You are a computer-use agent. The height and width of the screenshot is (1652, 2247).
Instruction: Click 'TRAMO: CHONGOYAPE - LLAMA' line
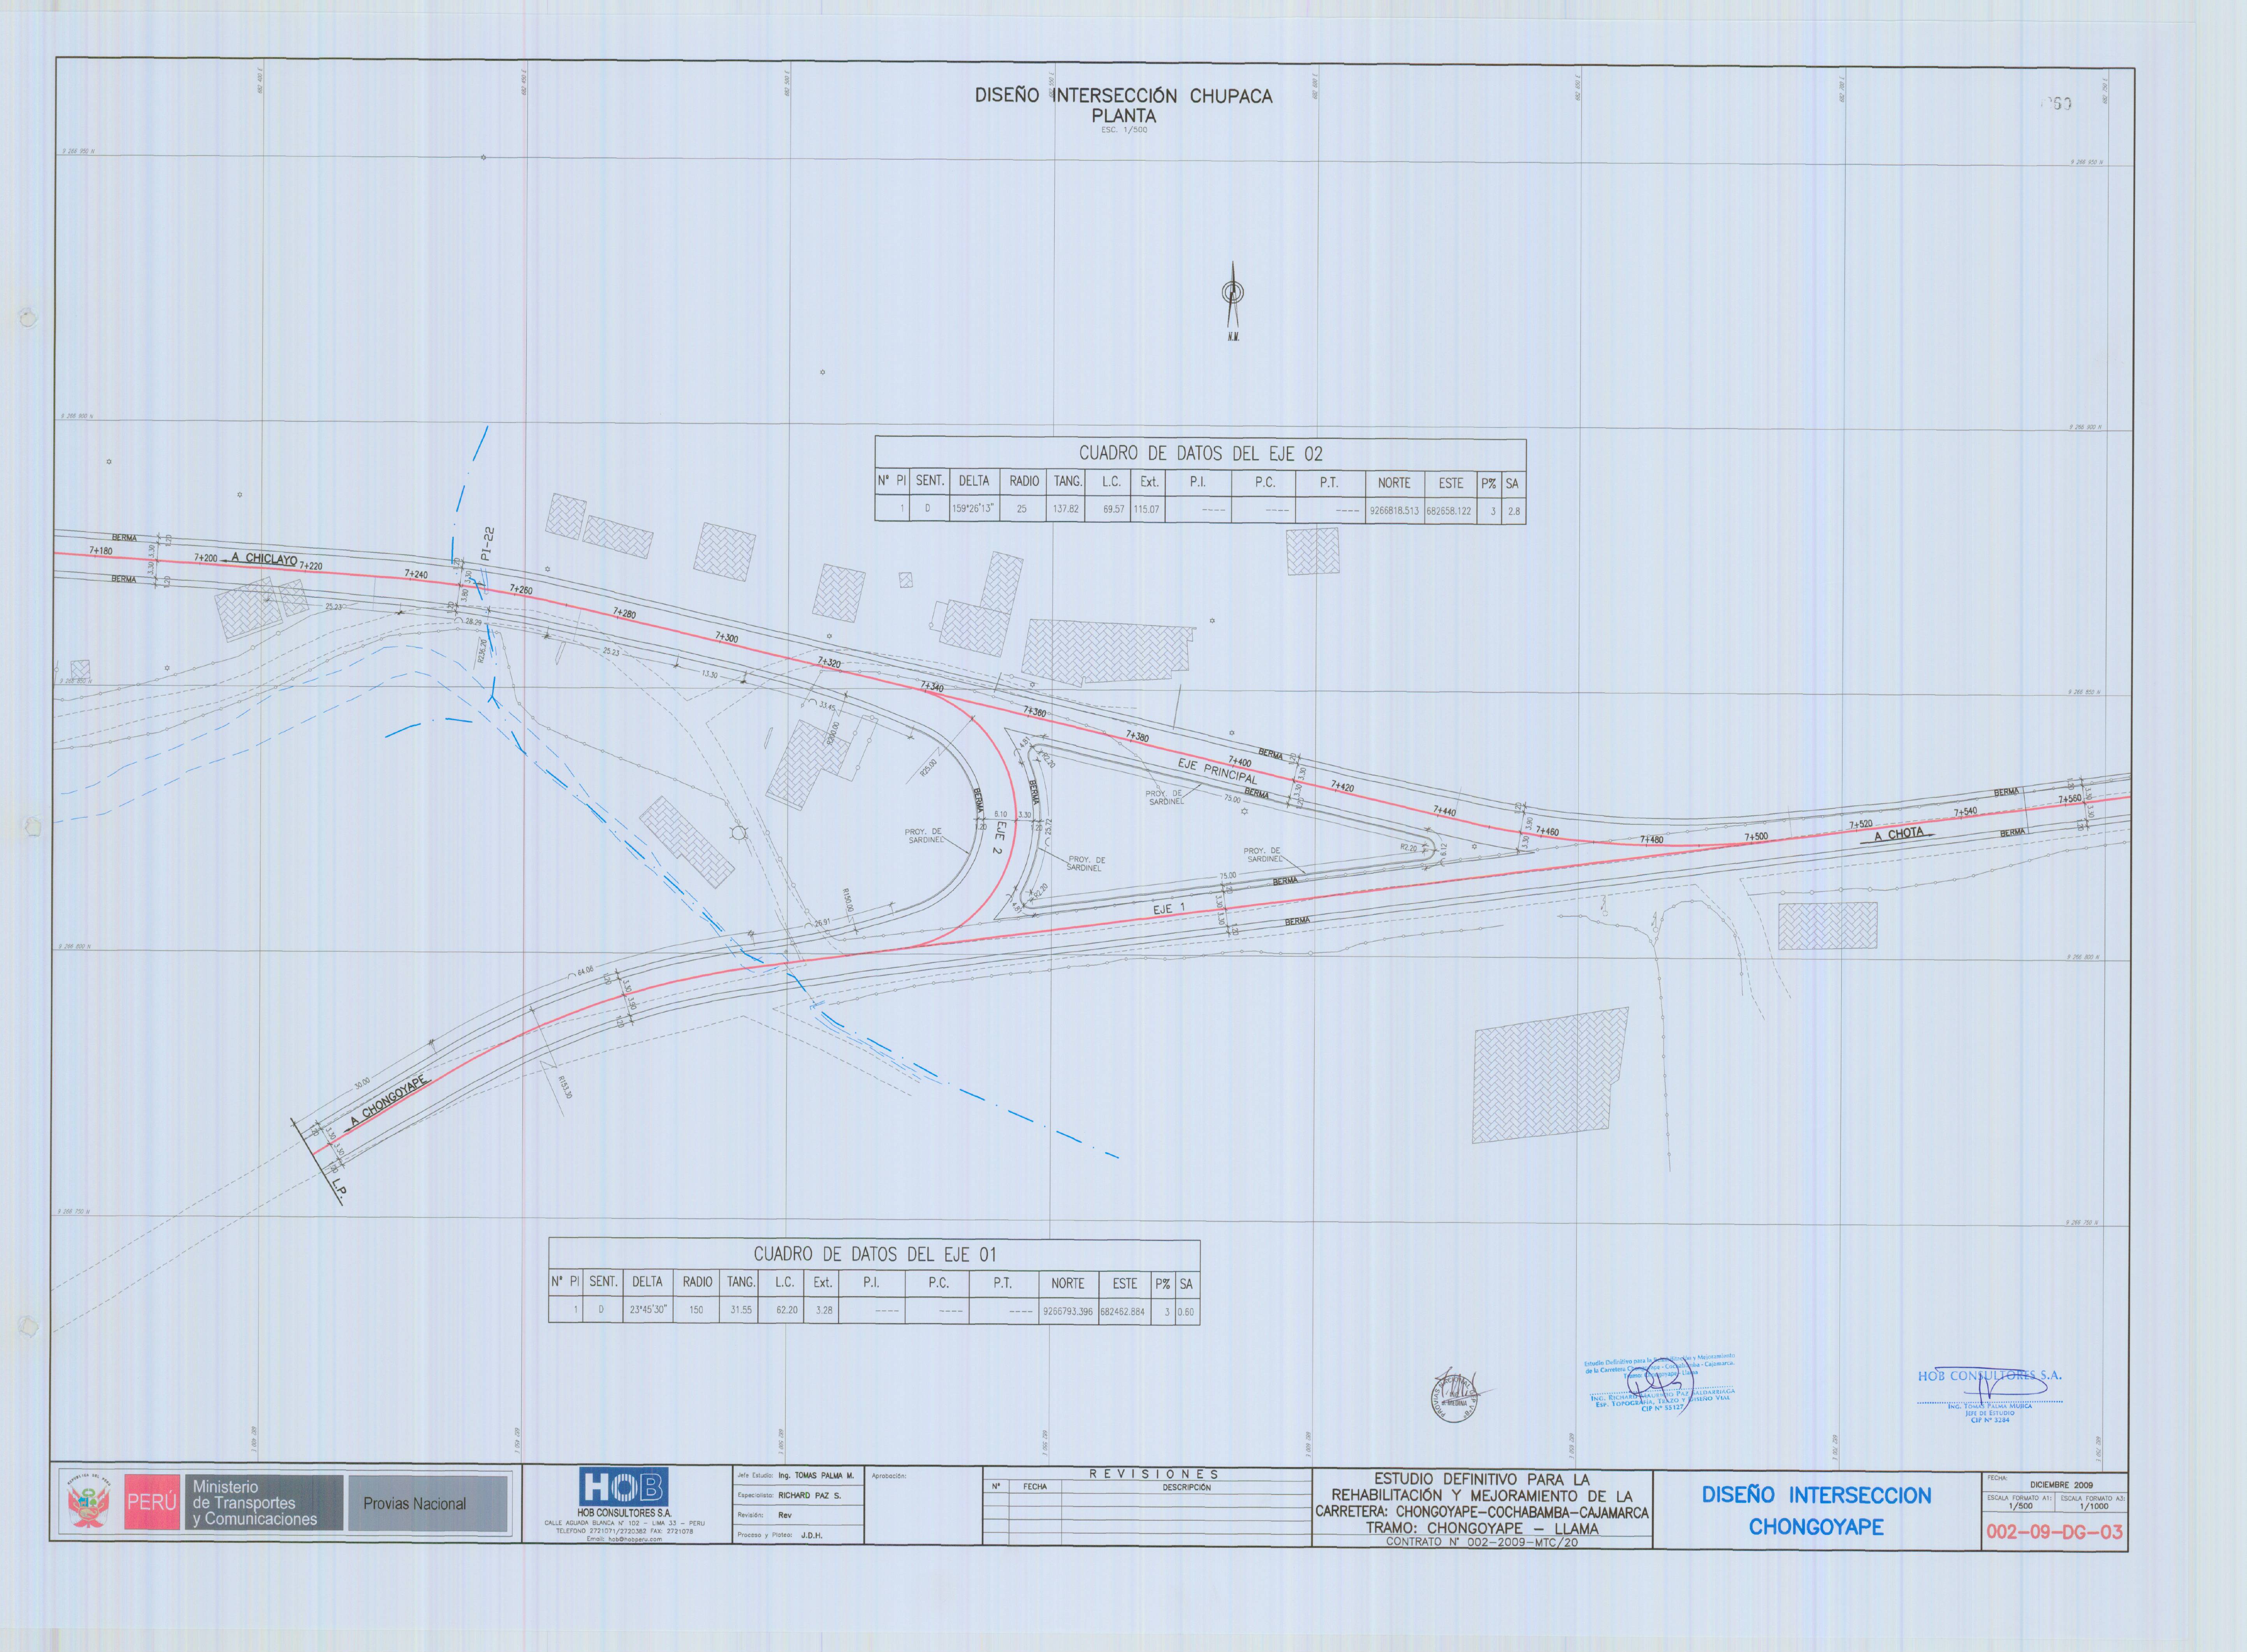click(x=1482, y=1527)
